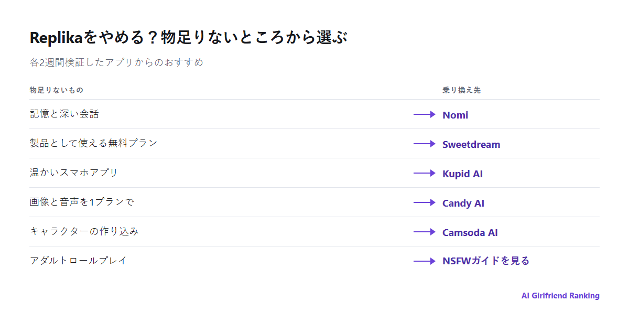
Task: Click the AI Girlfriend Ranking footer label
Action: click(560, 296)
